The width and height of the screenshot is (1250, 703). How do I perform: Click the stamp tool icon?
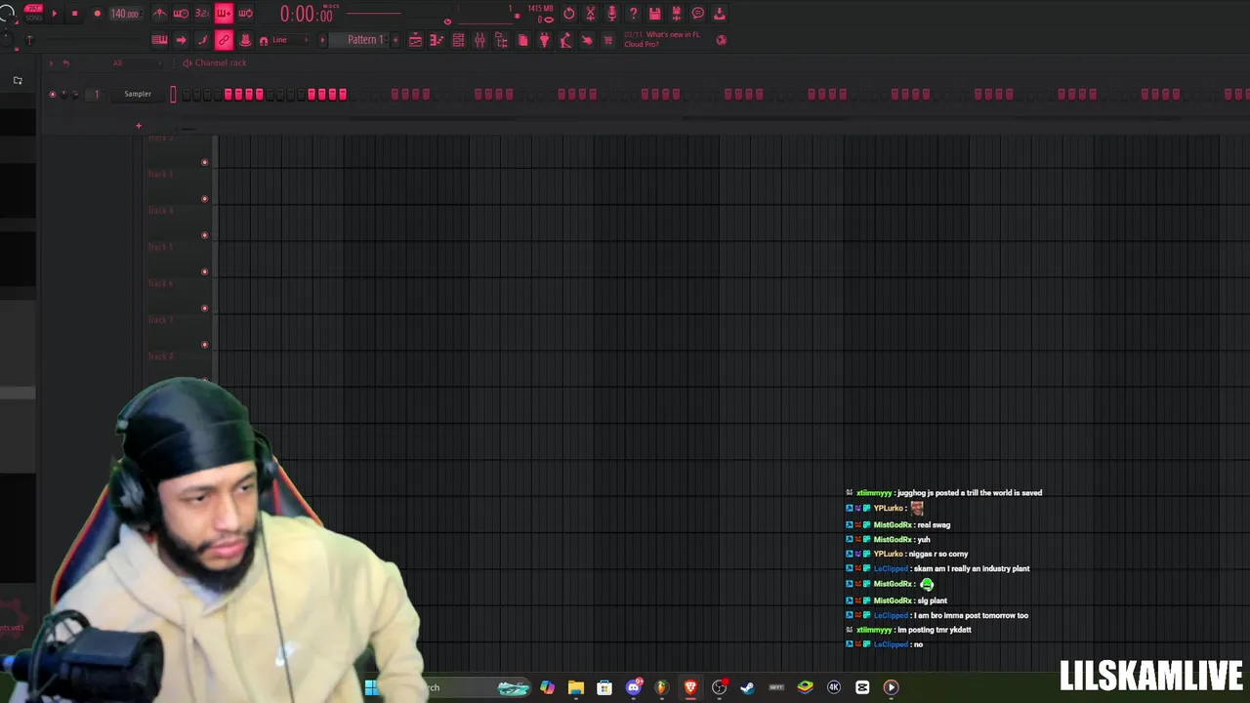(245, 40)
